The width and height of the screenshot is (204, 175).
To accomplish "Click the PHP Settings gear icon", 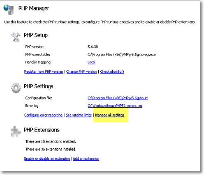I will pyautogui.click(x=16, y=88).
